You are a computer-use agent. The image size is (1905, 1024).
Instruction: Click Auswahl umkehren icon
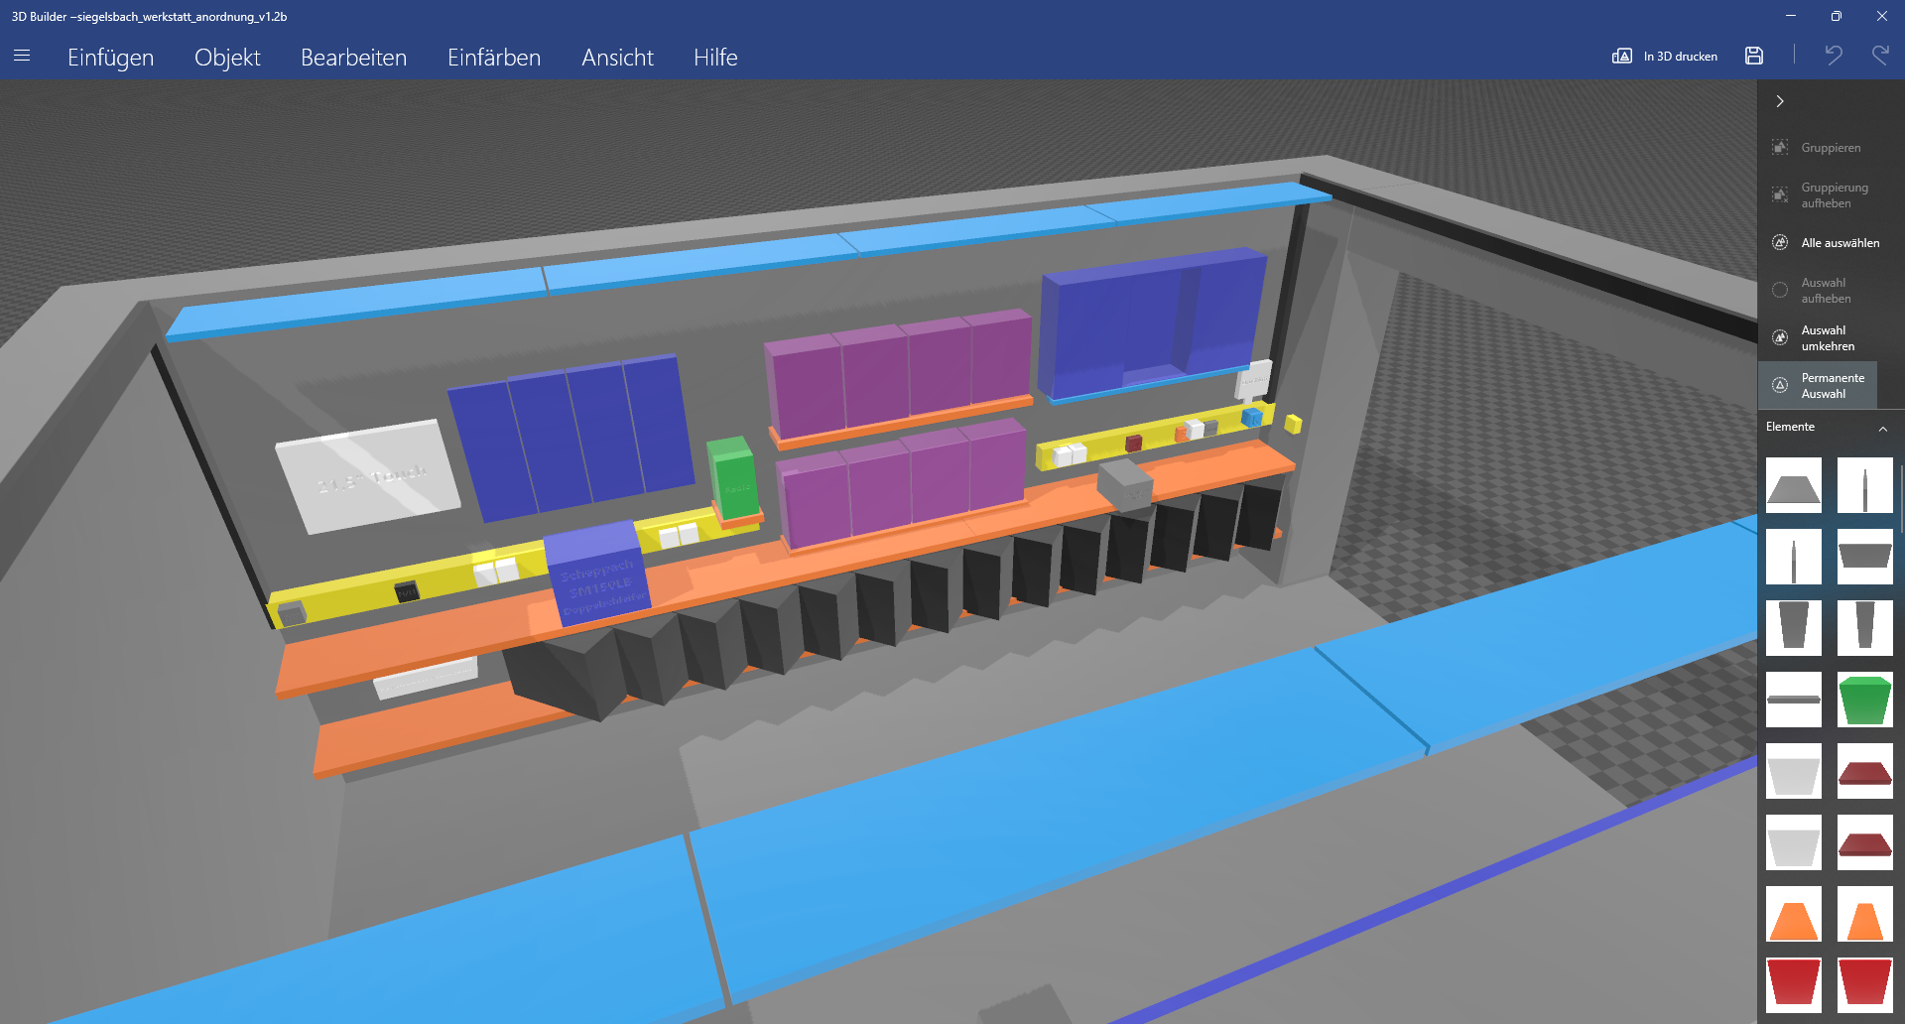click(1780, 338)
